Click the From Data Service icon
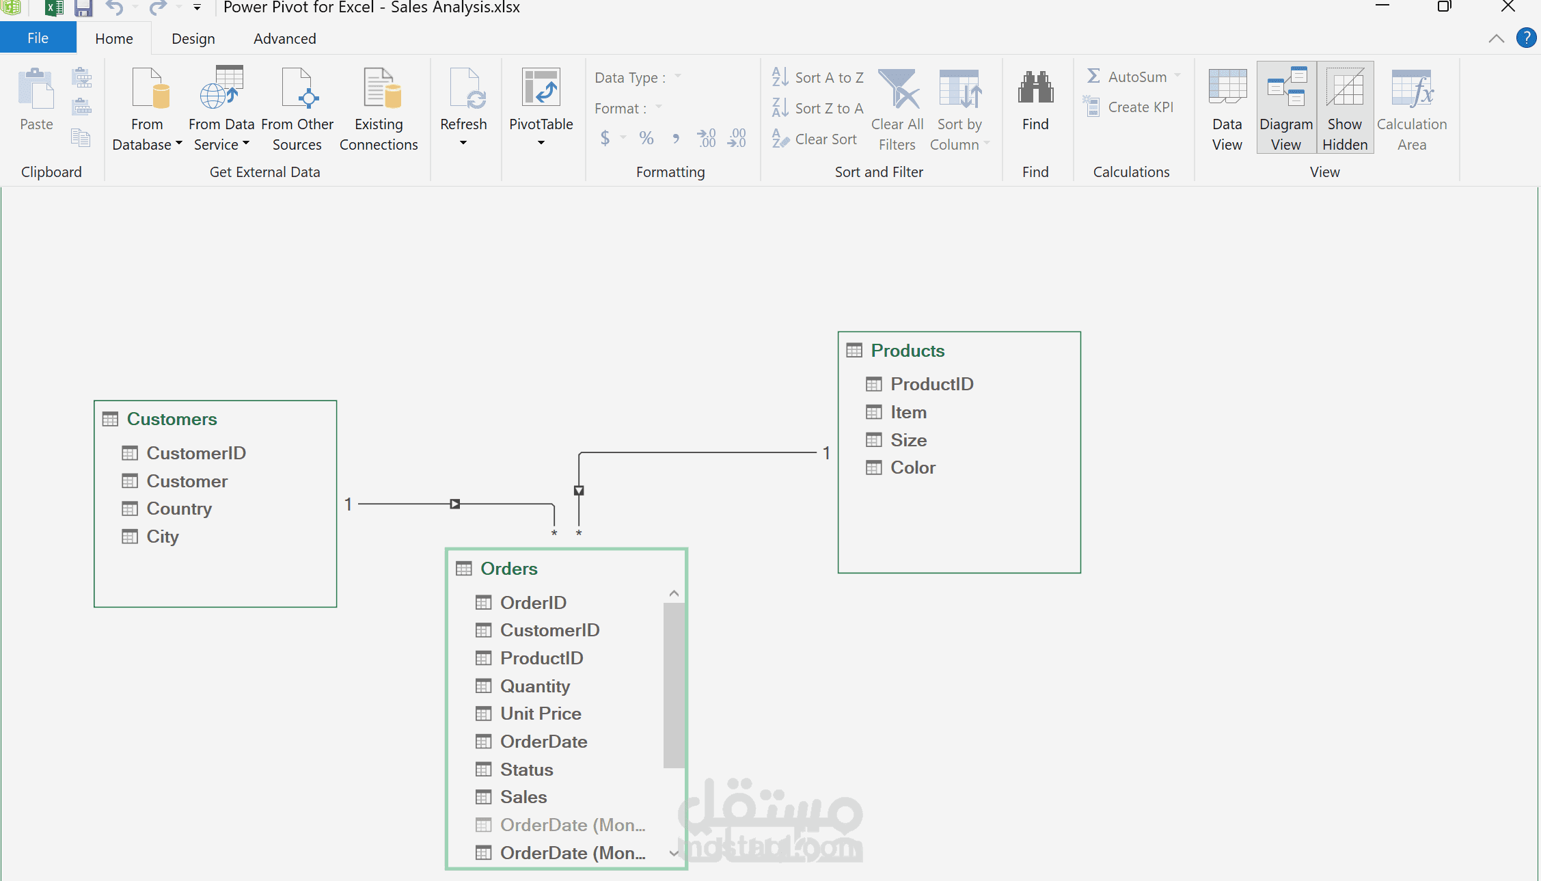1541x881 pixels. pyautogui.click(x=221, y=89)
